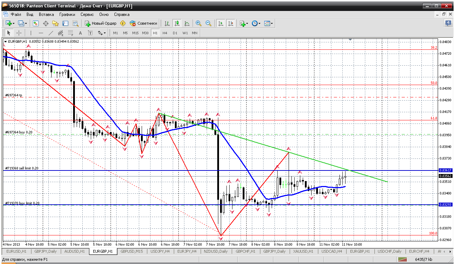
Task: Open the Templates dropdown
Action: [x=268, y=23]
